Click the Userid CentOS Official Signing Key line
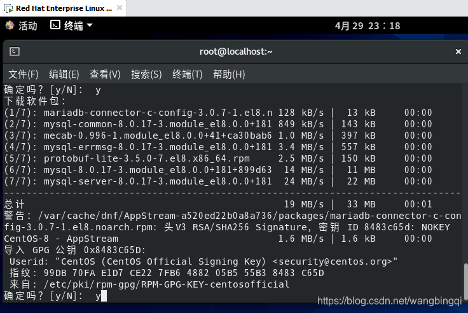This screenshot has height=313, width=468. pyautogui.click(x=203, y=262)
